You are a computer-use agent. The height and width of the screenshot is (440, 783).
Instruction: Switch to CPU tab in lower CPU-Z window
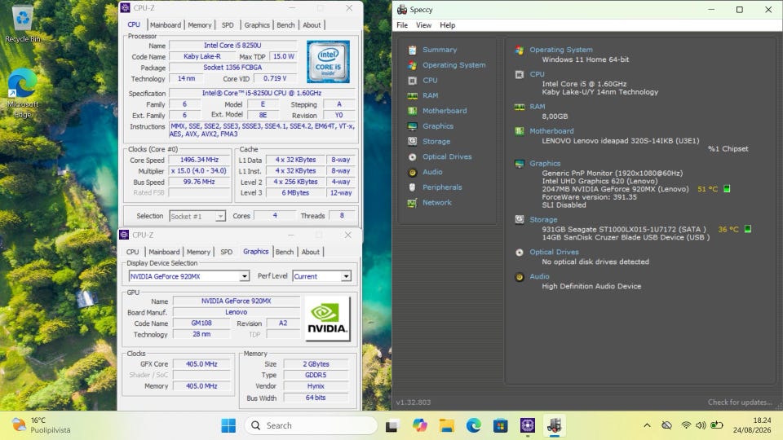(x=133, y=252)
